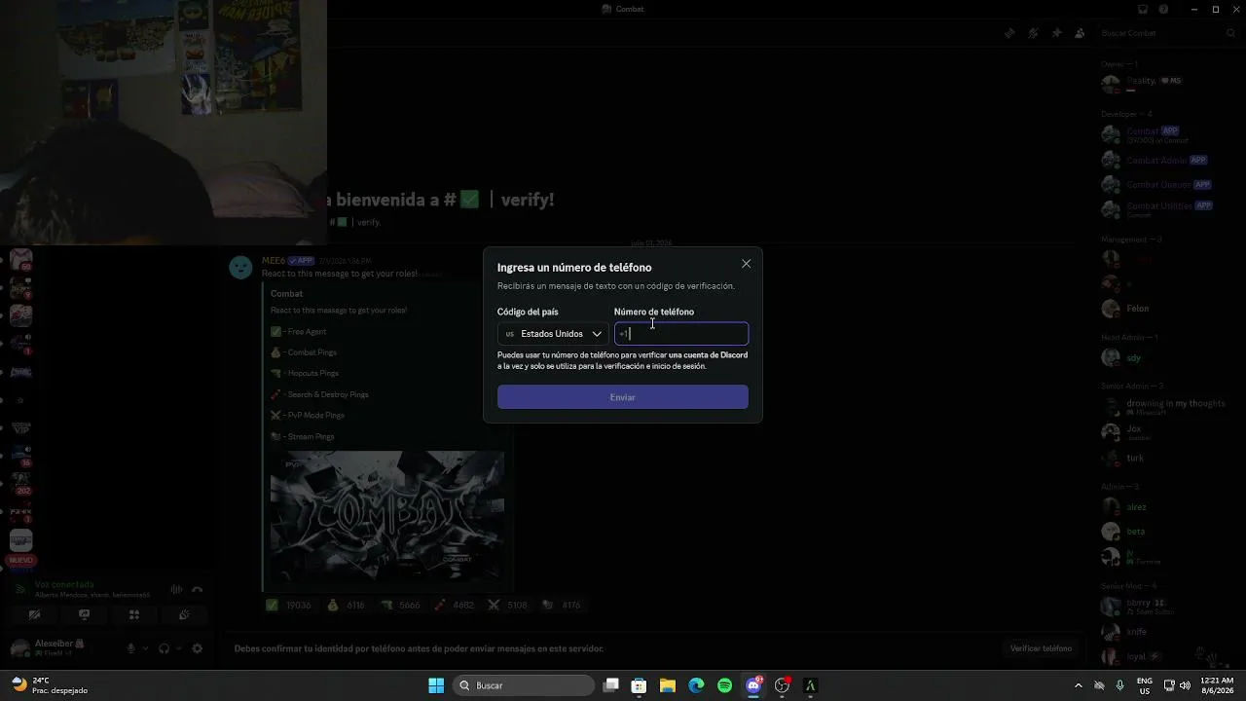Open the Threads icon in channel header
This screenshot has height=701, width=1246.
pos(1009,33)
